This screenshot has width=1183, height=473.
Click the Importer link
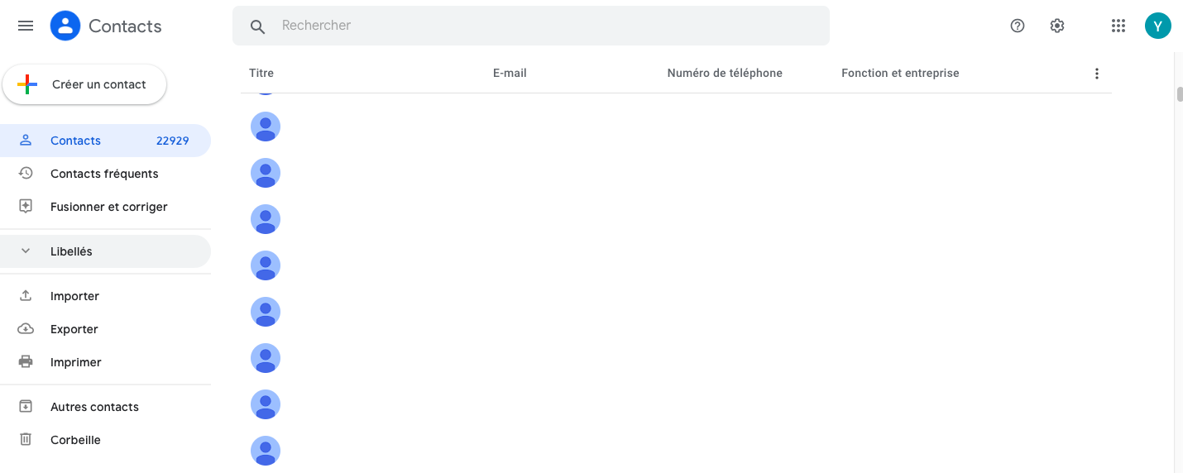(x=74, y=296)
